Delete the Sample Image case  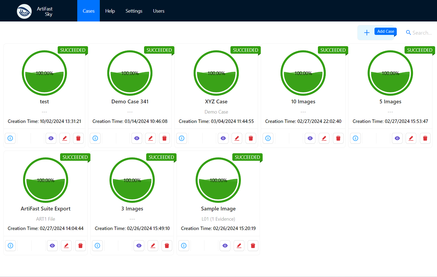pos(253,246)
